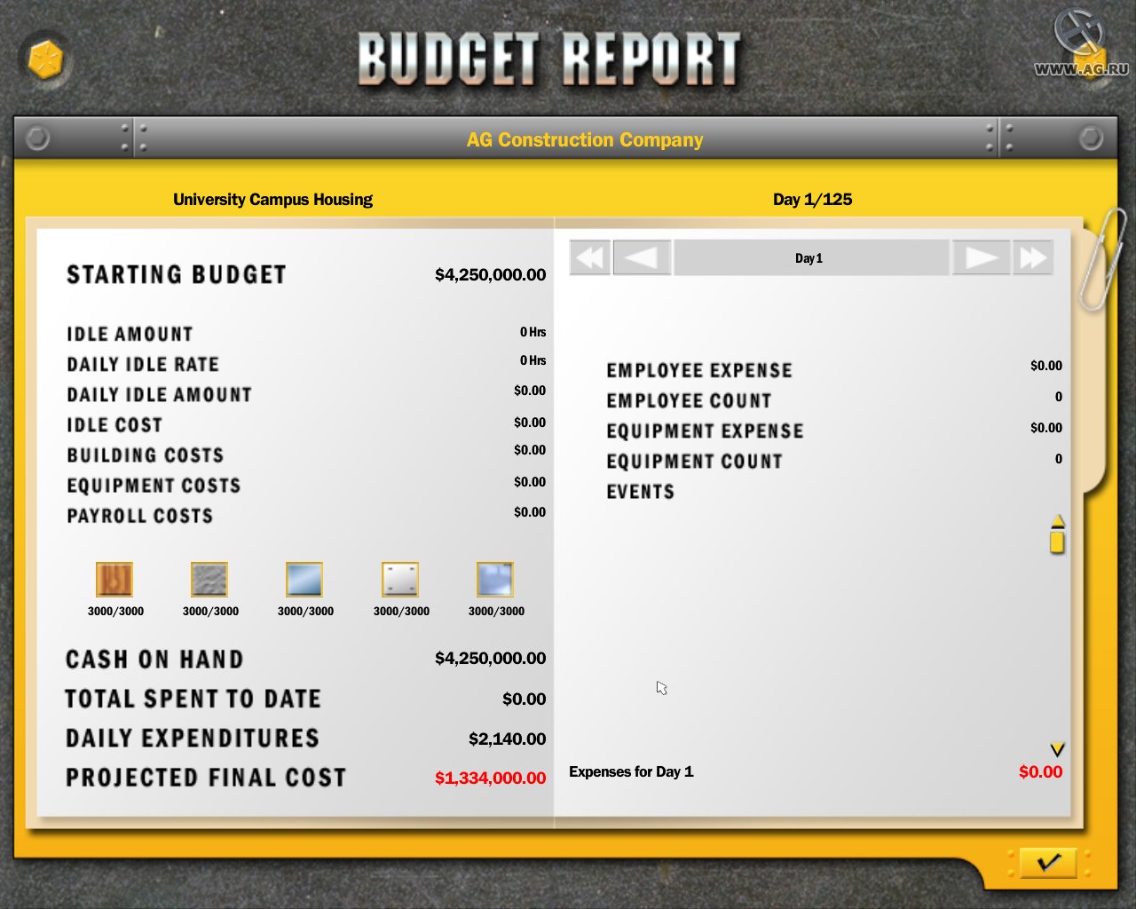Screen dimensions: 1136x909
Task: Select the concrete material icon
Action: click(209, 580)
